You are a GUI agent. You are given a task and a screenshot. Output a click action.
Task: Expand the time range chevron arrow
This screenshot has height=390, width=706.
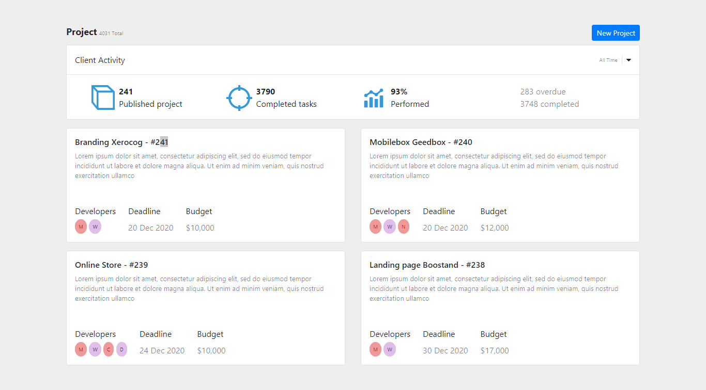pos(628,60)
